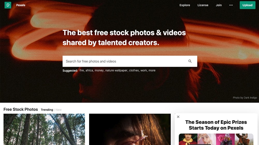The image size is (259, 145).
Task: Open the License page
Action: tap(203, 5)
